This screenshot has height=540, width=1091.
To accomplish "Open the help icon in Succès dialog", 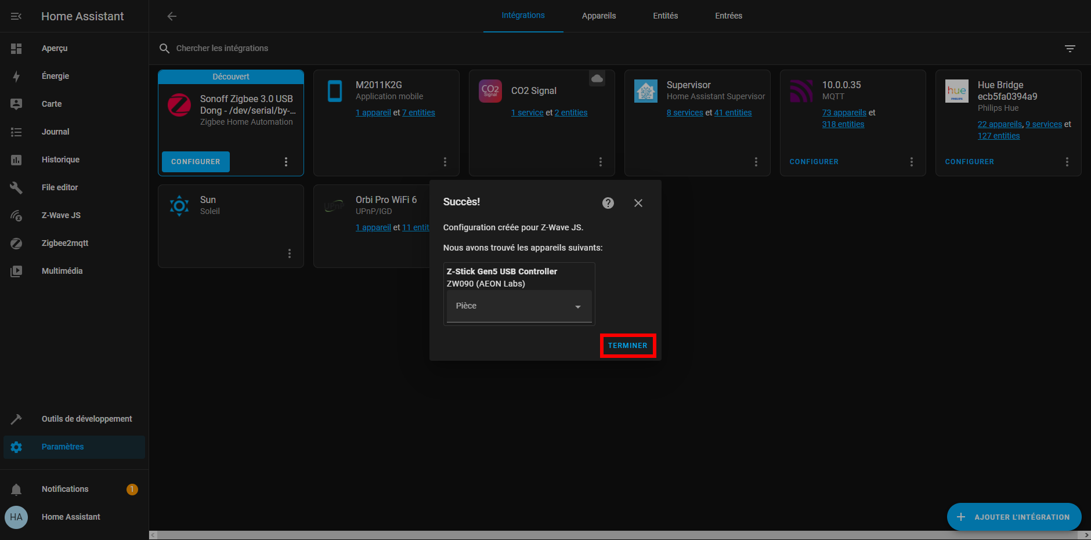I will pos(608,203).
